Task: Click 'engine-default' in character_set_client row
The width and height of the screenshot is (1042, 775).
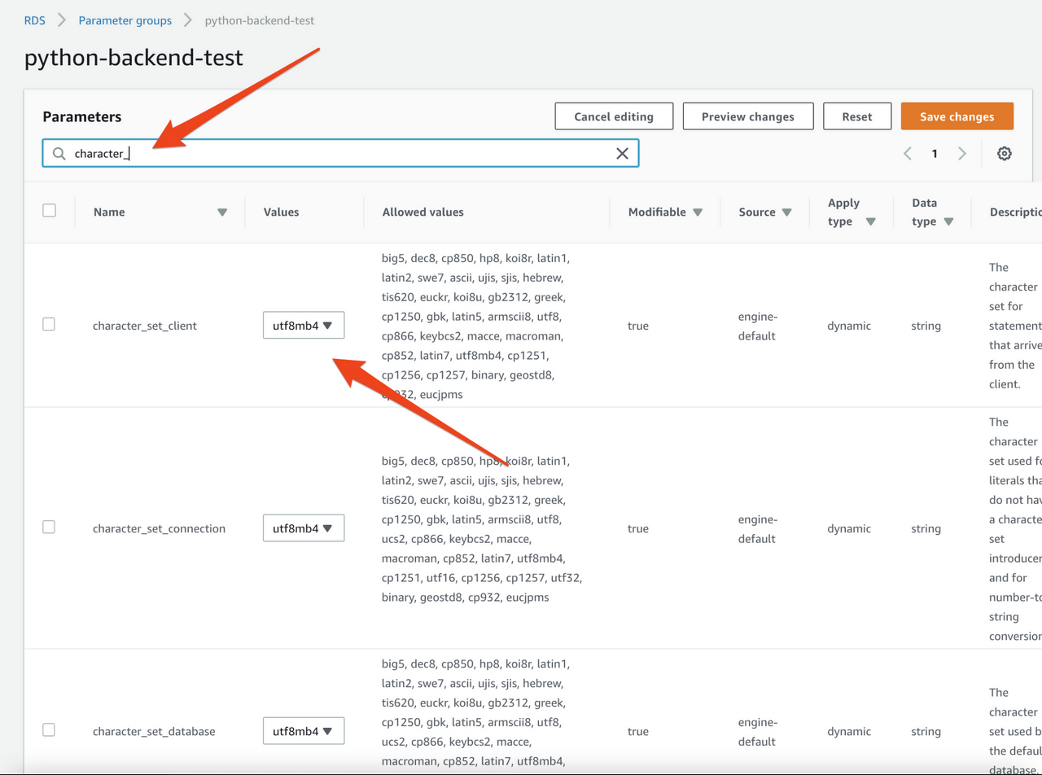Action: pos(758,326)
